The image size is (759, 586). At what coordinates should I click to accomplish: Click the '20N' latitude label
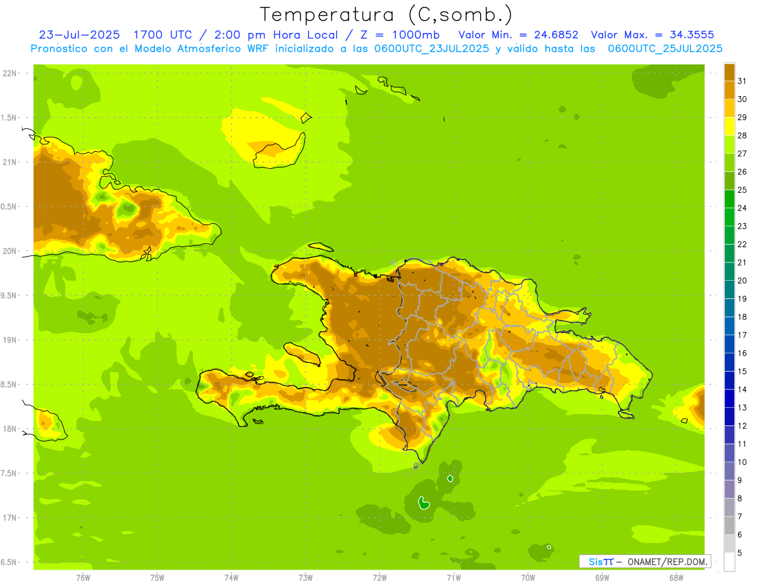10,251
